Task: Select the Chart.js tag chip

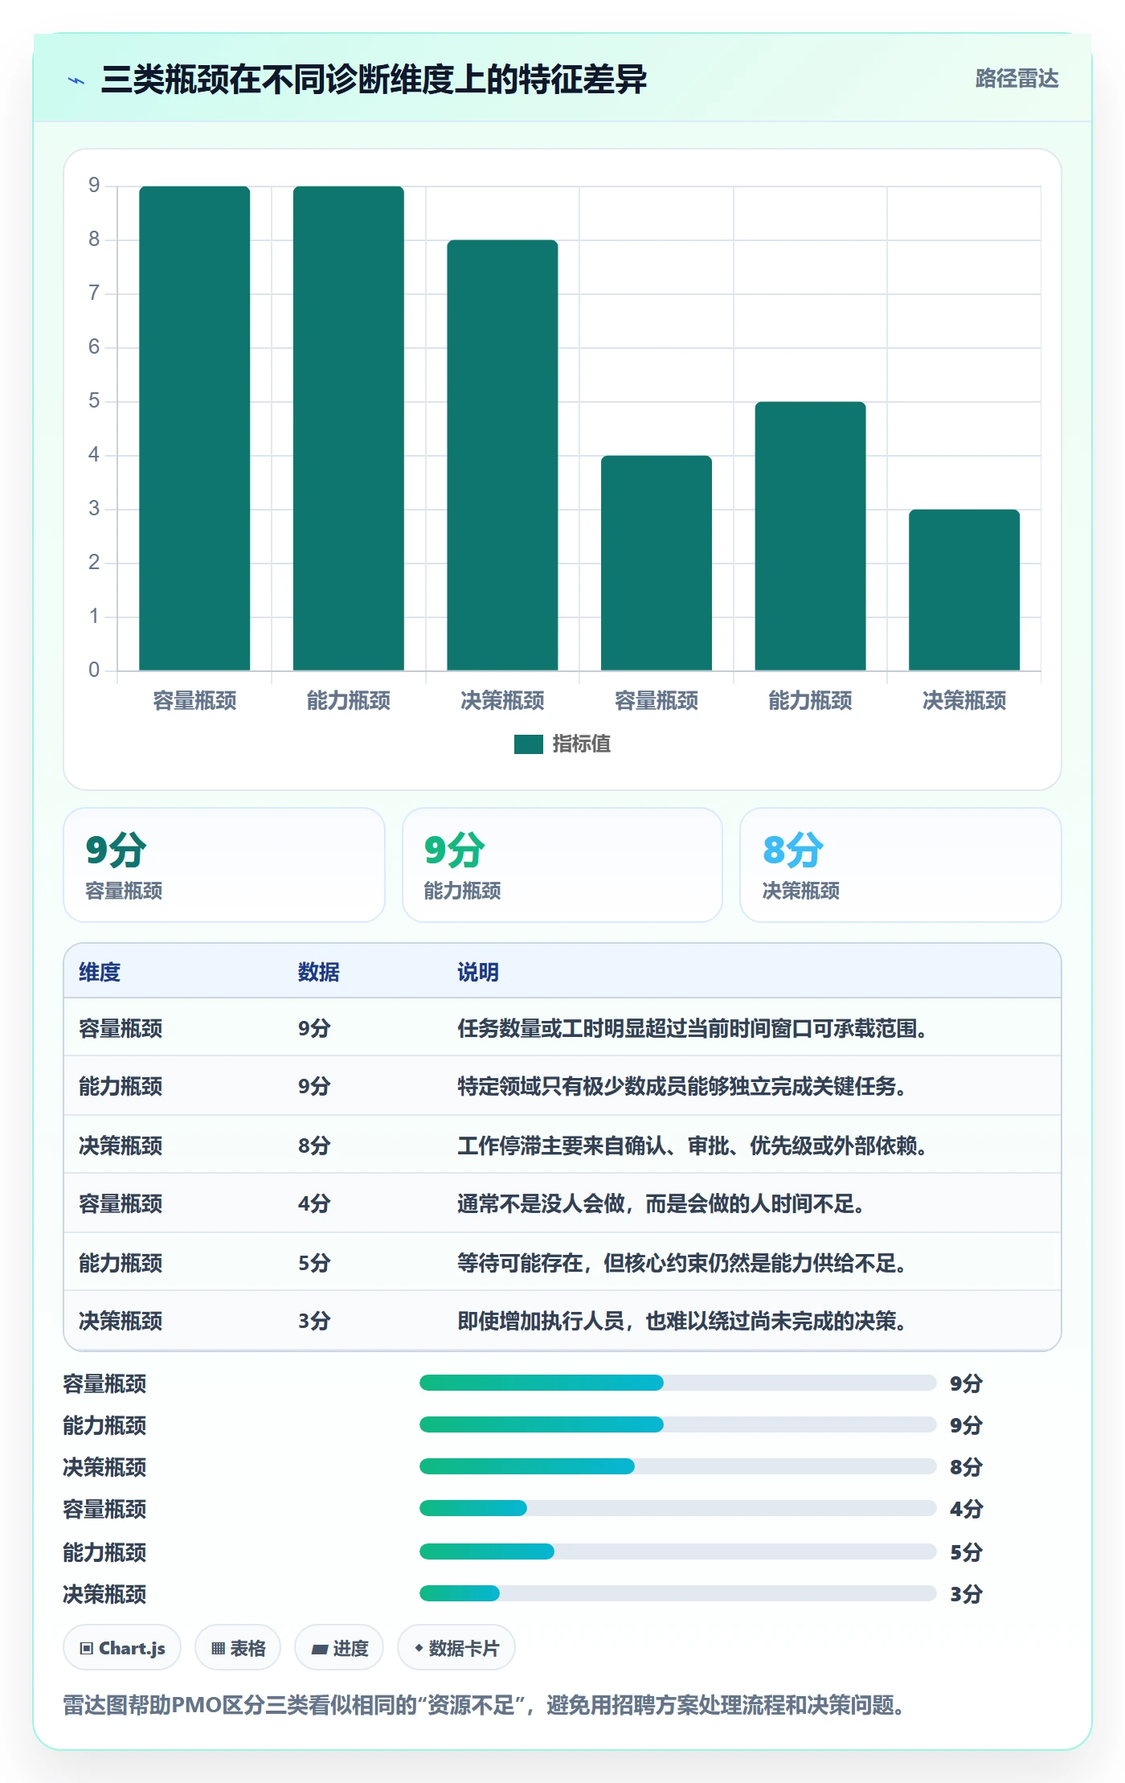Action: (122, 1648)
